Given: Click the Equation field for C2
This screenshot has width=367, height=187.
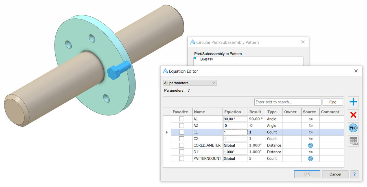Looking at the screenshot, I should [235, 139].
